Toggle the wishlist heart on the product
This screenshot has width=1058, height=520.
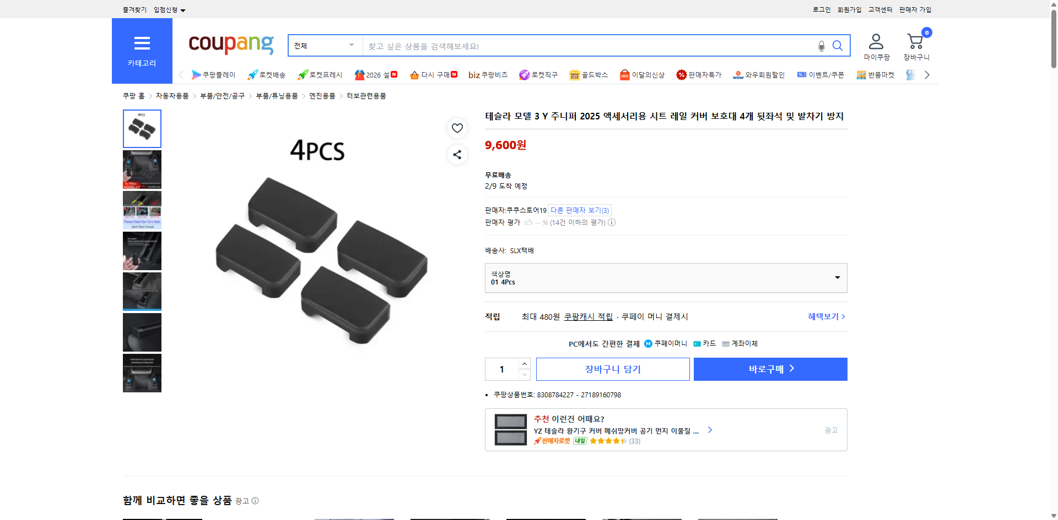point(457,128)
